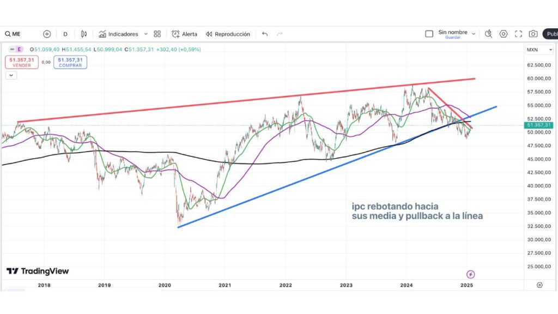Take a chart snapshot with camera icon

[x=533, y=34]
